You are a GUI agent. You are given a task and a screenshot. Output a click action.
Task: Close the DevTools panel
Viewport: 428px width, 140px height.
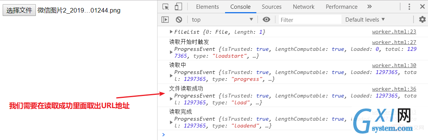(x=422, y=7)
